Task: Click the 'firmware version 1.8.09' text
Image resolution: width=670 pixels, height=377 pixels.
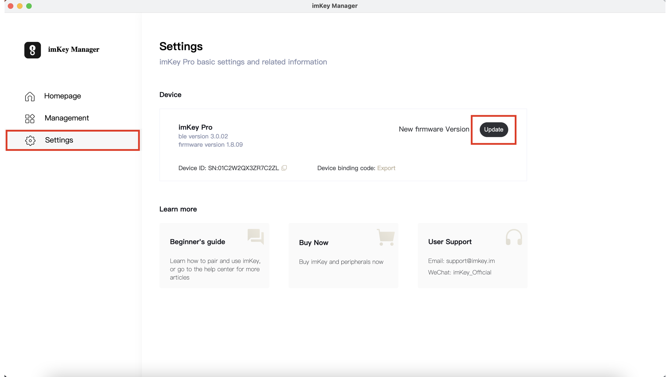Action: tap(210, 145)
